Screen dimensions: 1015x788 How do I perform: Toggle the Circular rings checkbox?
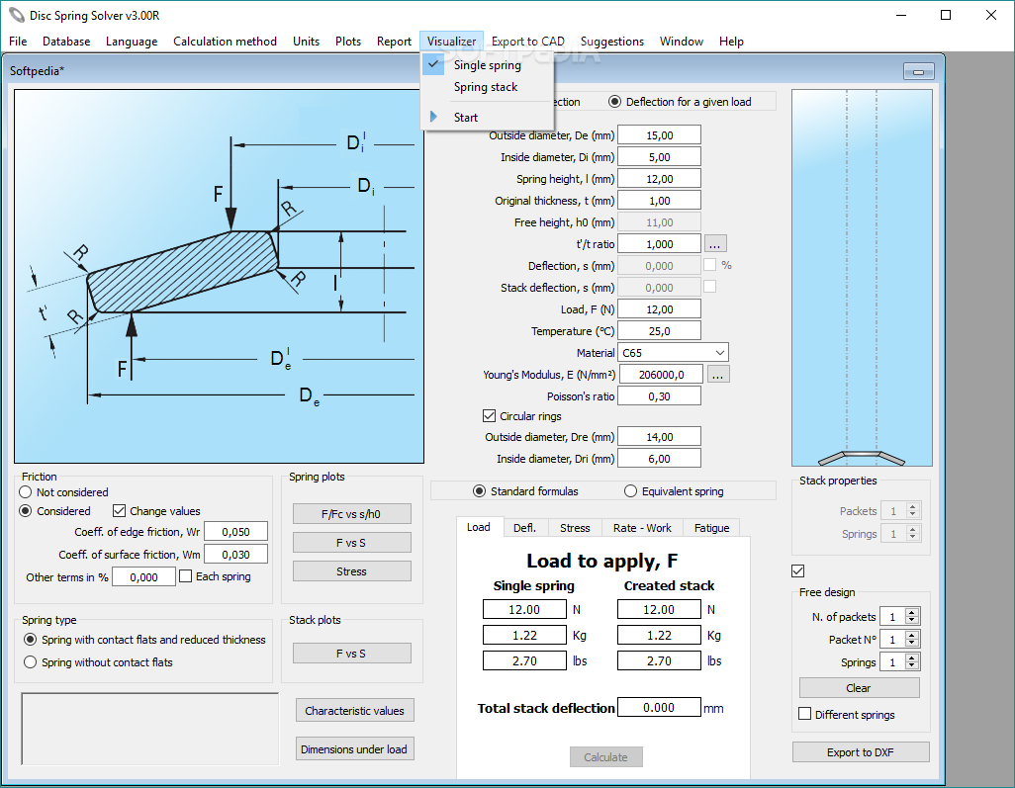[x=490, y=416]
